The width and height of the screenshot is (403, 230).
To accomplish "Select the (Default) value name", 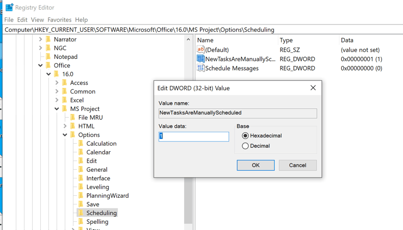I will (x=217, y=50).
